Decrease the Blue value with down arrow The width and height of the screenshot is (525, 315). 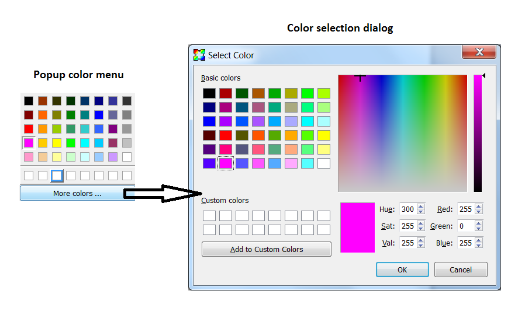(479, 246)
